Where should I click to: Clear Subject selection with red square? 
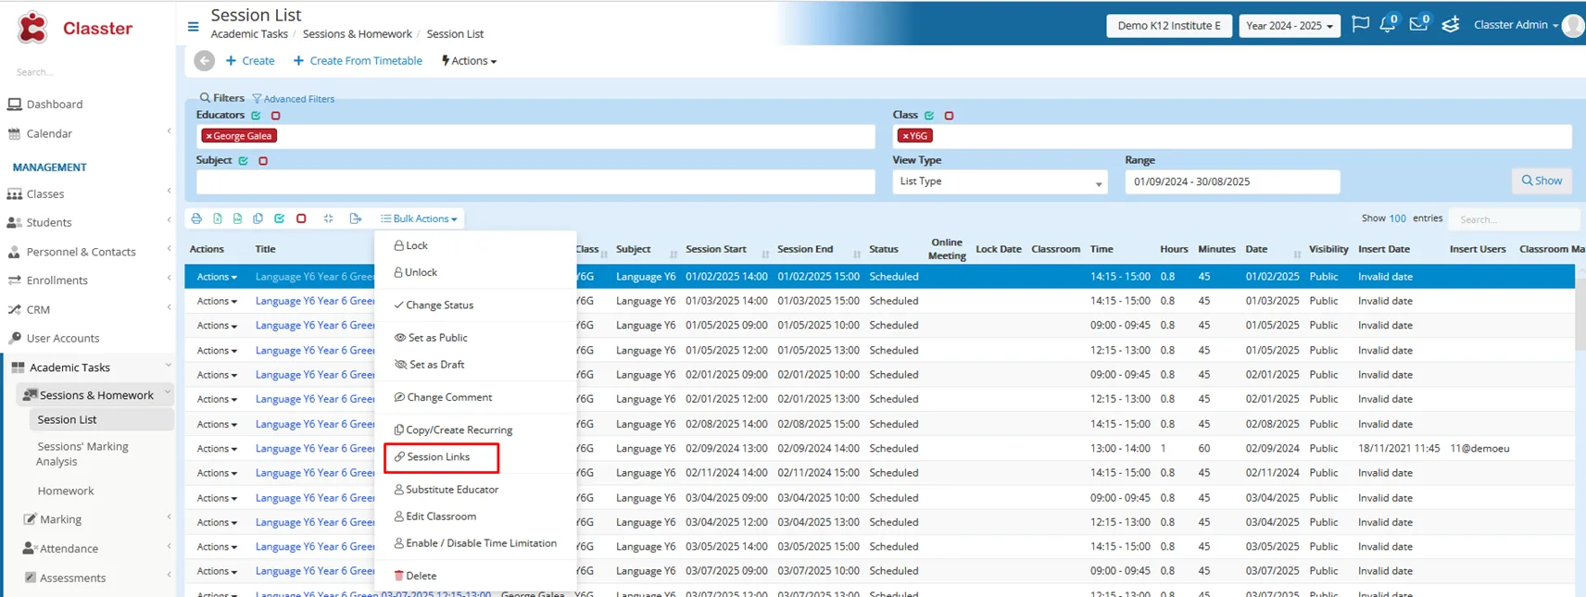tap(263, 161)
